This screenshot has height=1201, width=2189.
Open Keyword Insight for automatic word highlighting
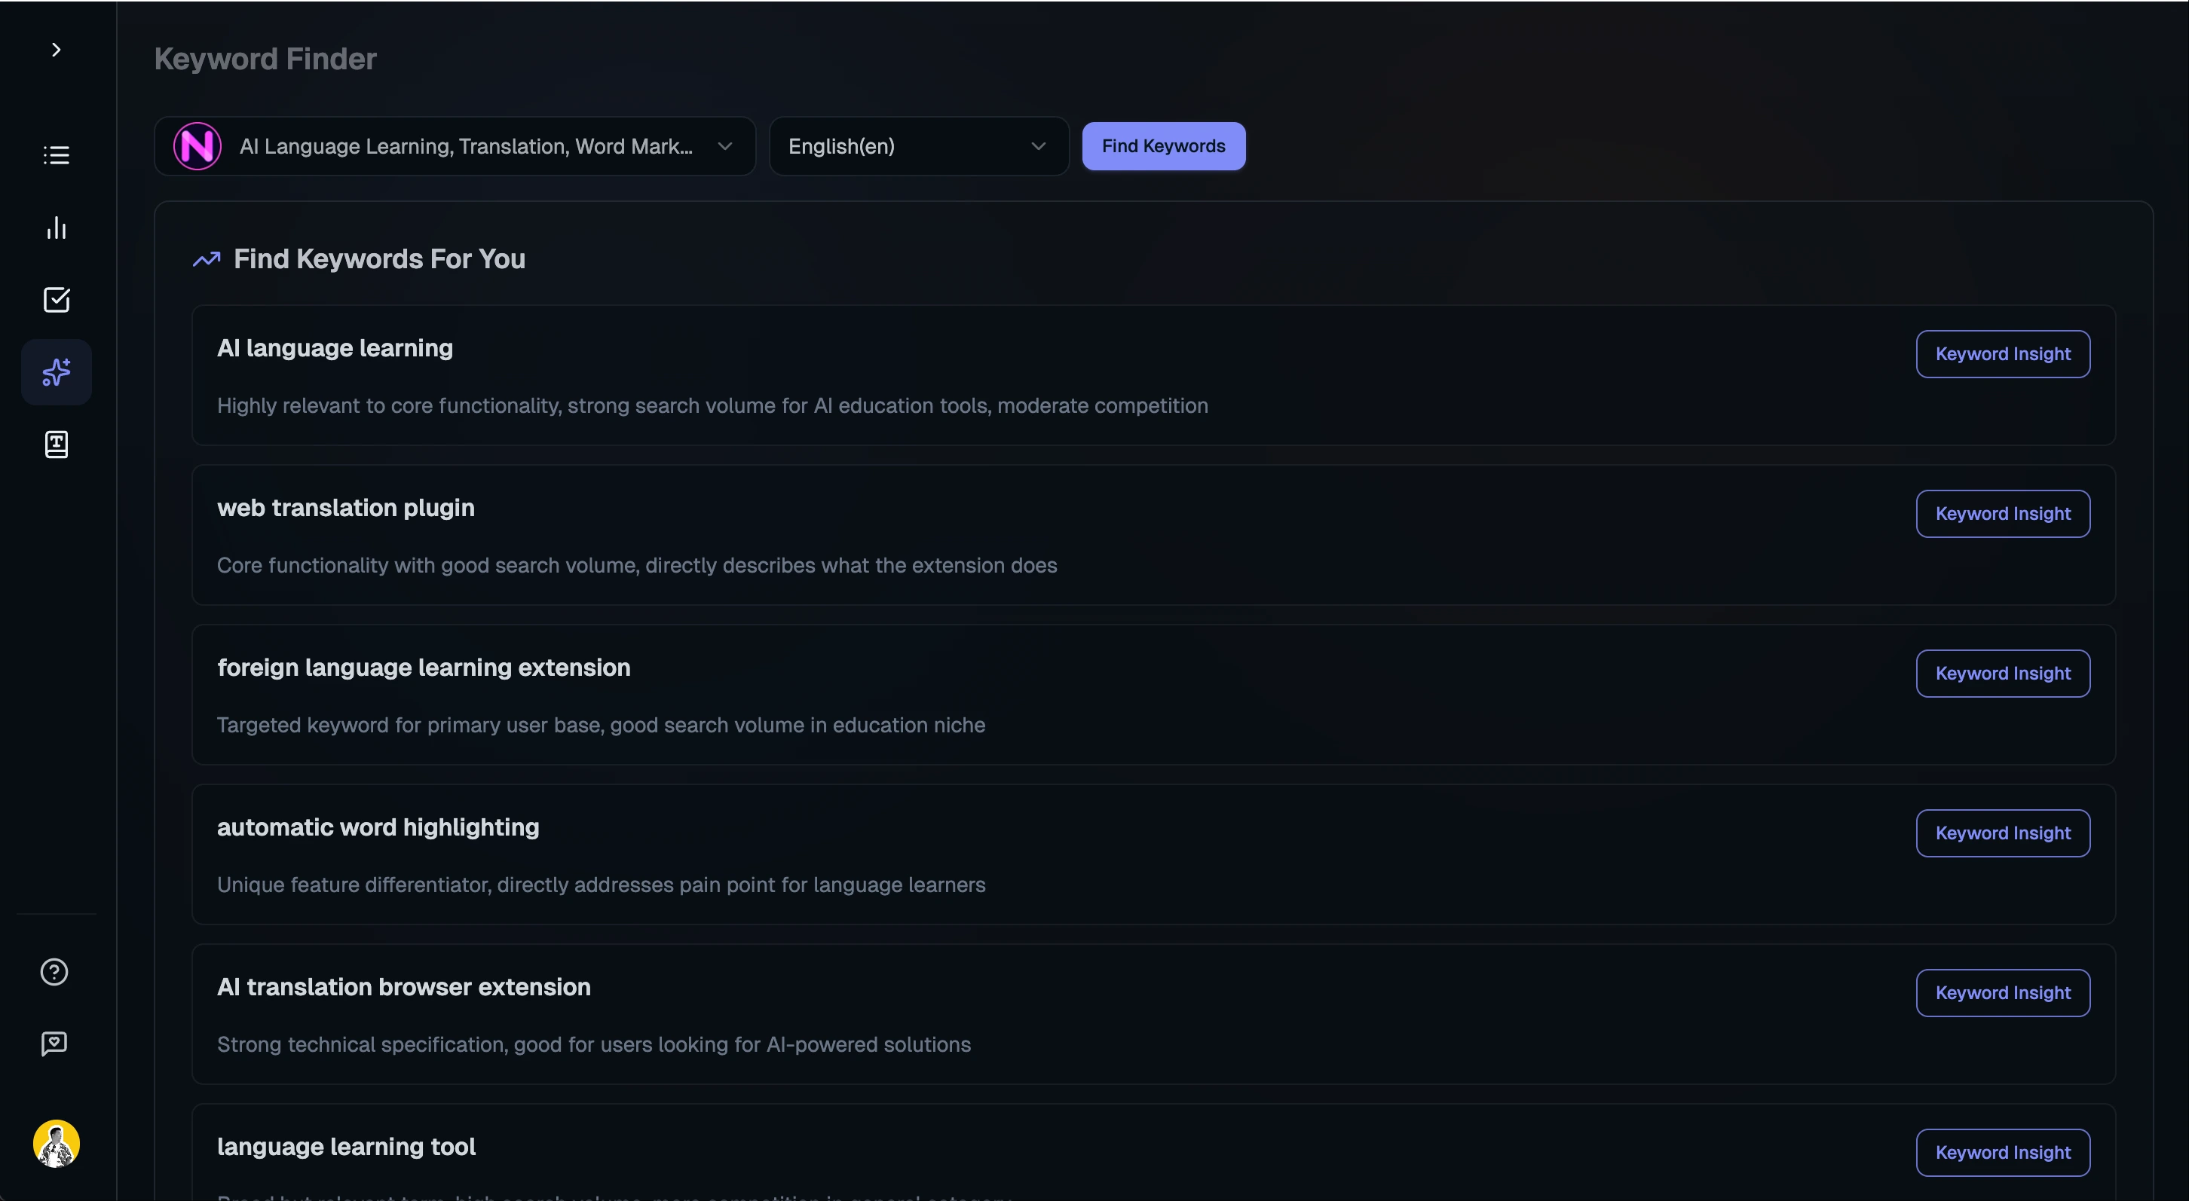tap(2003, 833)
